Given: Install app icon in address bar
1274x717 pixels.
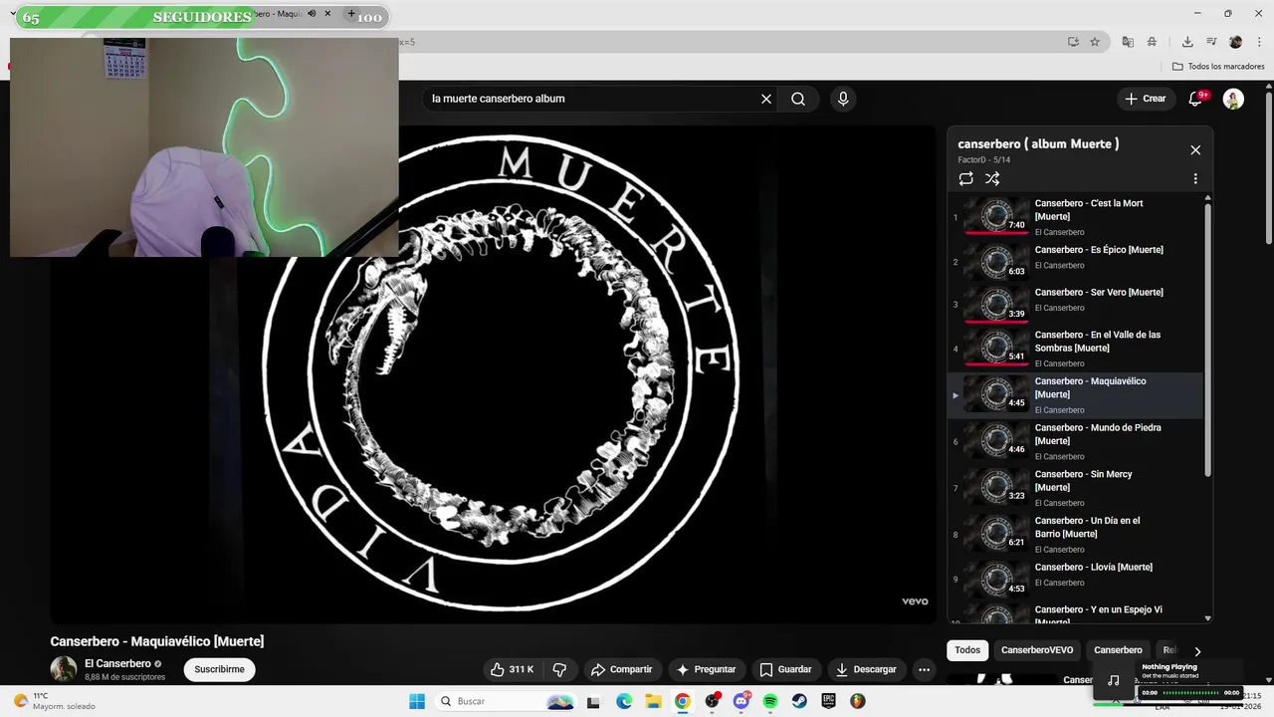Looking at the screenshot, I should [1073, 42].
